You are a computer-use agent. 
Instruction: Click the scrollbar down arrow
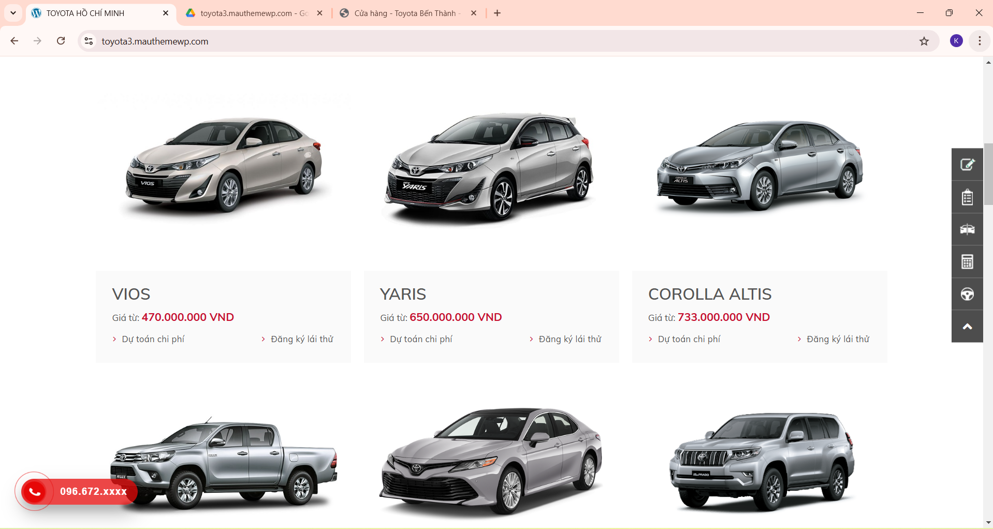tap(988, 522)
